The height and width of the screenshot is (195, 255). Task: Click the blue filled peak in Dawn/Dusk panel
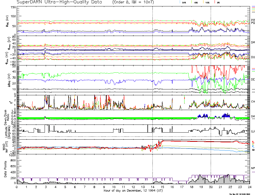(226, 116)
